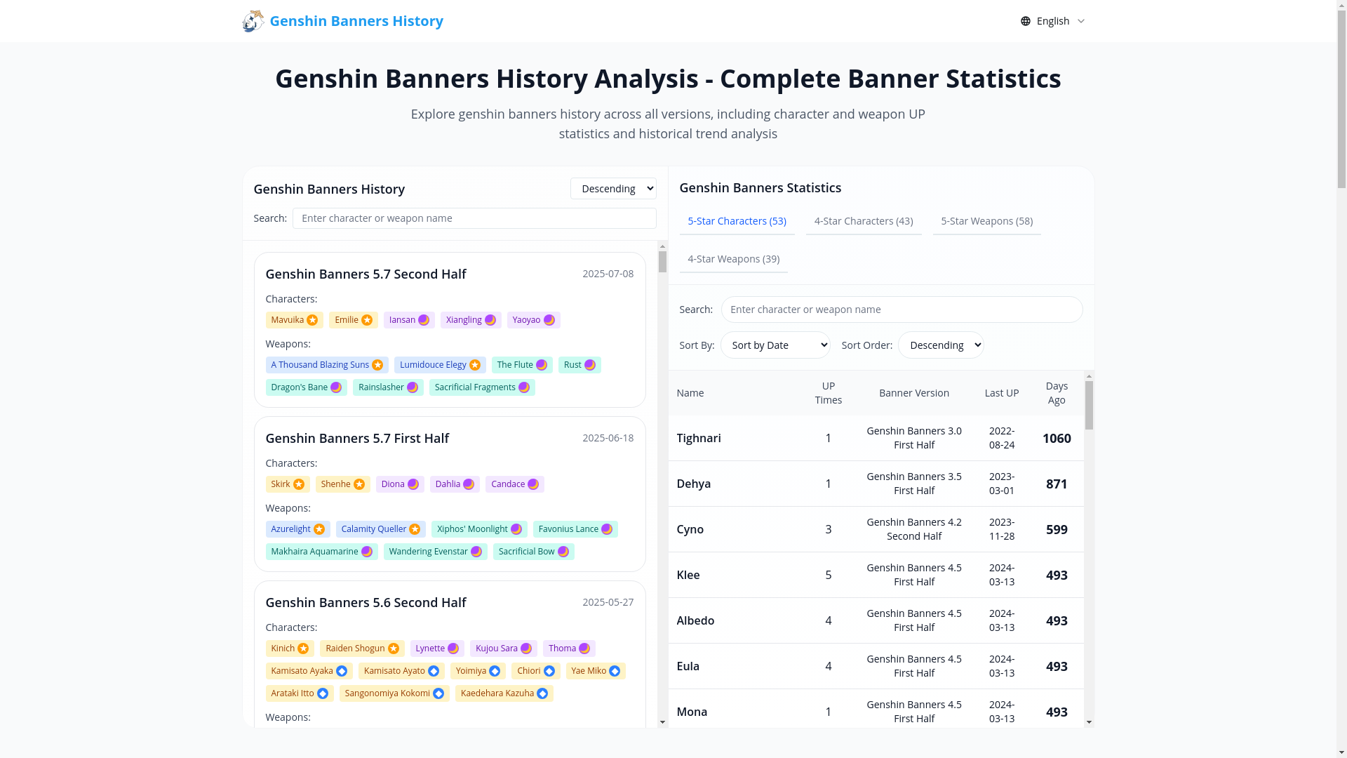Click the Mona row name
This screenshot has width=1347, height=758.
pyautogui.click(x=692, y=712)
